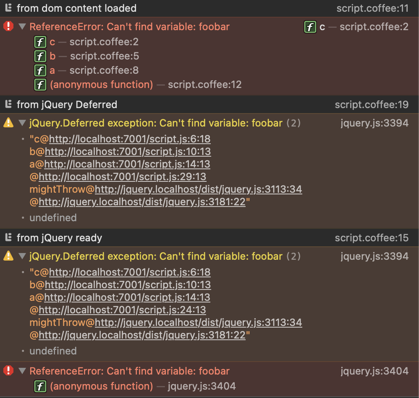The height and width of the screenshot is (398, 419).
Task: Collapse the bottom ReferenceError stack trace
Action: [x=22, y=371]
